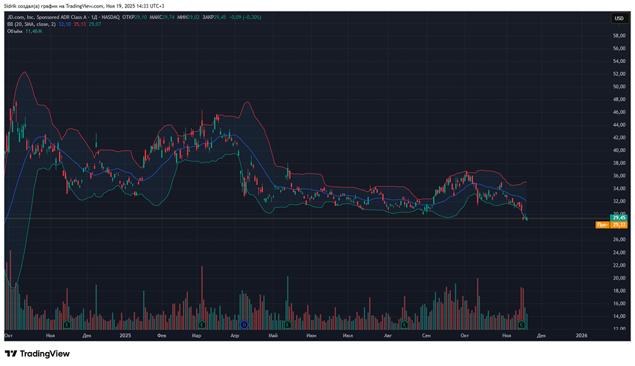
Task: Click the Июл label on the time axis
Action: [347, 335]
